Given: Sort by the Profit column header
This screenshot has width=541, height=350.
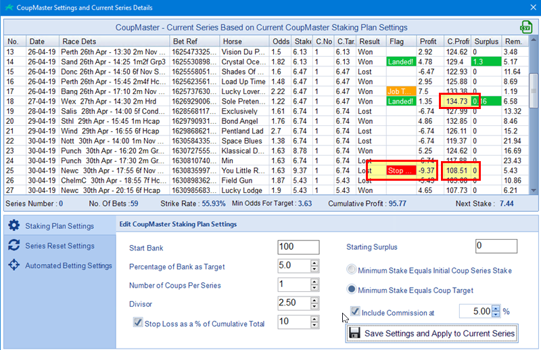Looking at the screenshot, I should point(430,41).
